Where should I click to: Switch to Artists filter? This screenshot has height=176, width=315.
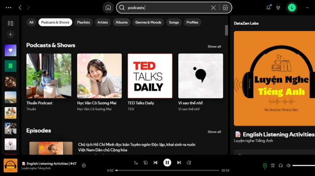pos(102,22)
